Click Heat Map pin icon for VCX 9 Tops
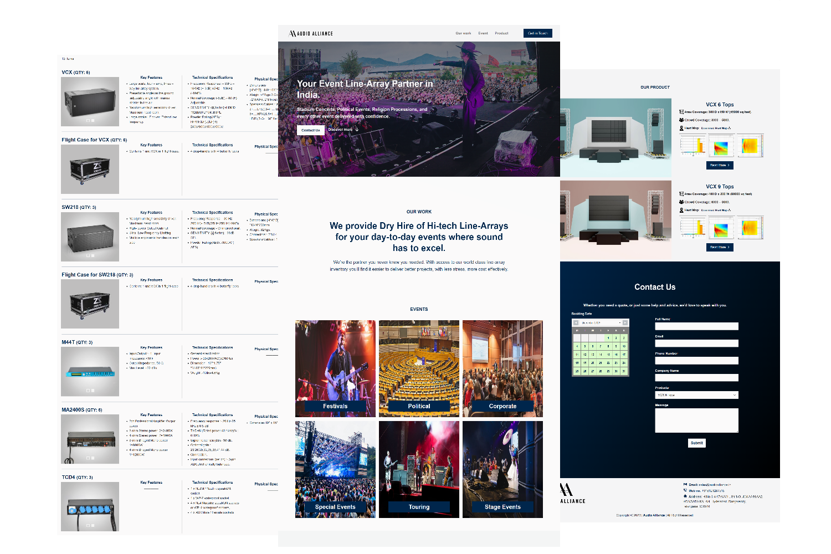Viewport: 831px width, 554px height. pos(681,210)
